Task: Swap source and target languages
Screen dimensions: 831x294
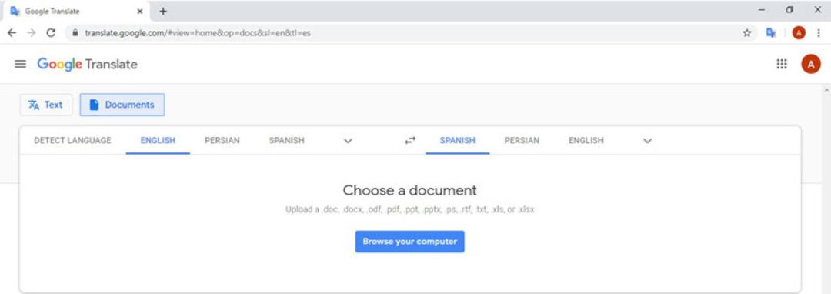Action: click(x=410, y=140)
